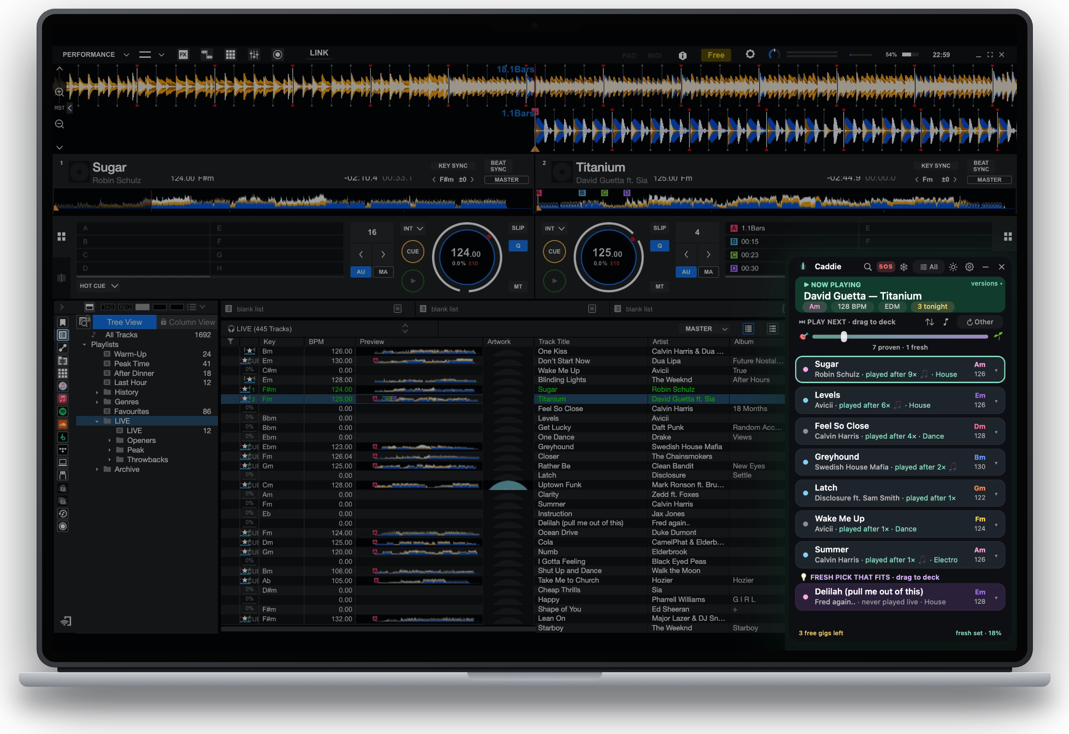Click the proven-to-fresh slider handle in Caddie
Viewport: 1069px width, 734px height.
tap(844, 336)
